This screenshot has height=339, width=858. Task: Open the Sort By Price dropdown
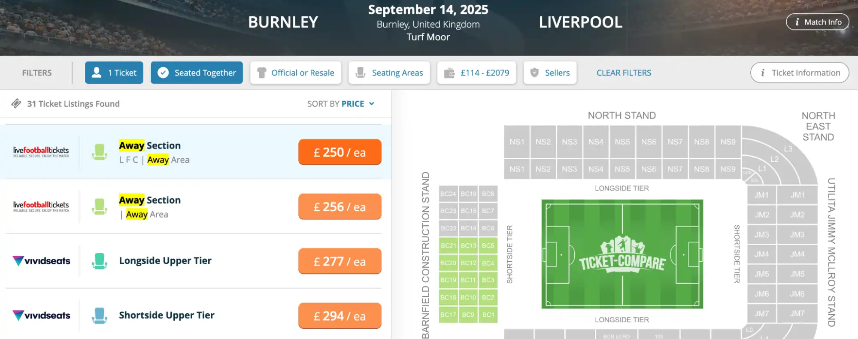coord(353,103)
